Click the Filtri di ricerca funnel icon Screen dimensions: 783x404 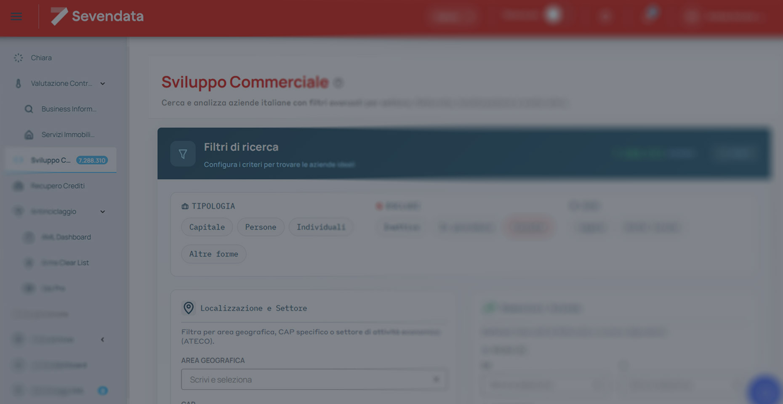point(183,154)
